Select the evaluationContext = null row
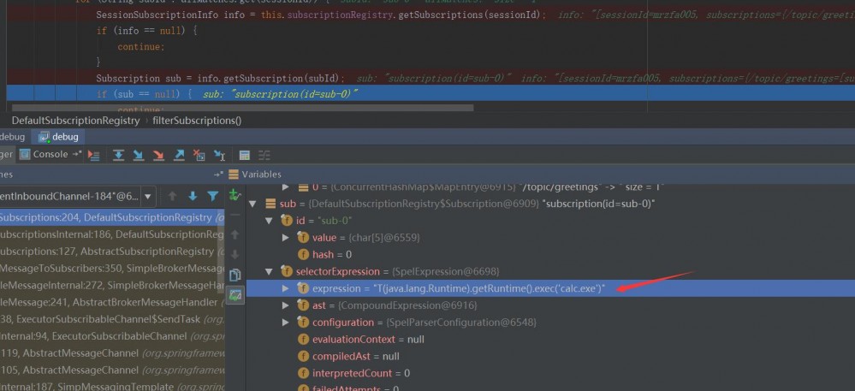The width and height of the screenshot is (855, 391). (550, 339)
